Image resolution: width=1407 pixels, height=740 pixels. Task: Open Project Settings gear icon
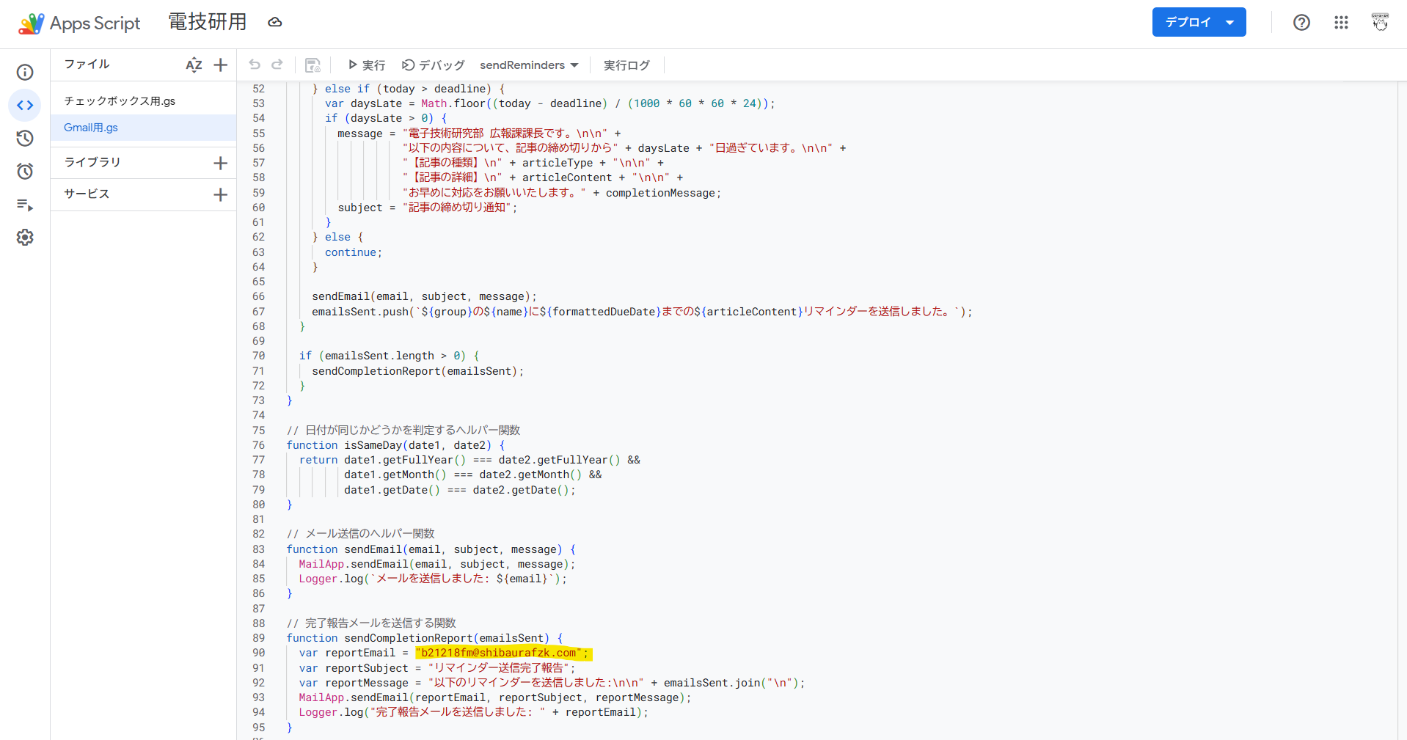click(25, 238)
